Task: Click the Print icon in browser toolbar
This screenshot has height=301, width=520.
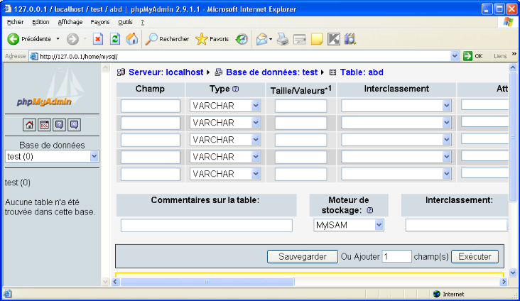Action: 283,39
